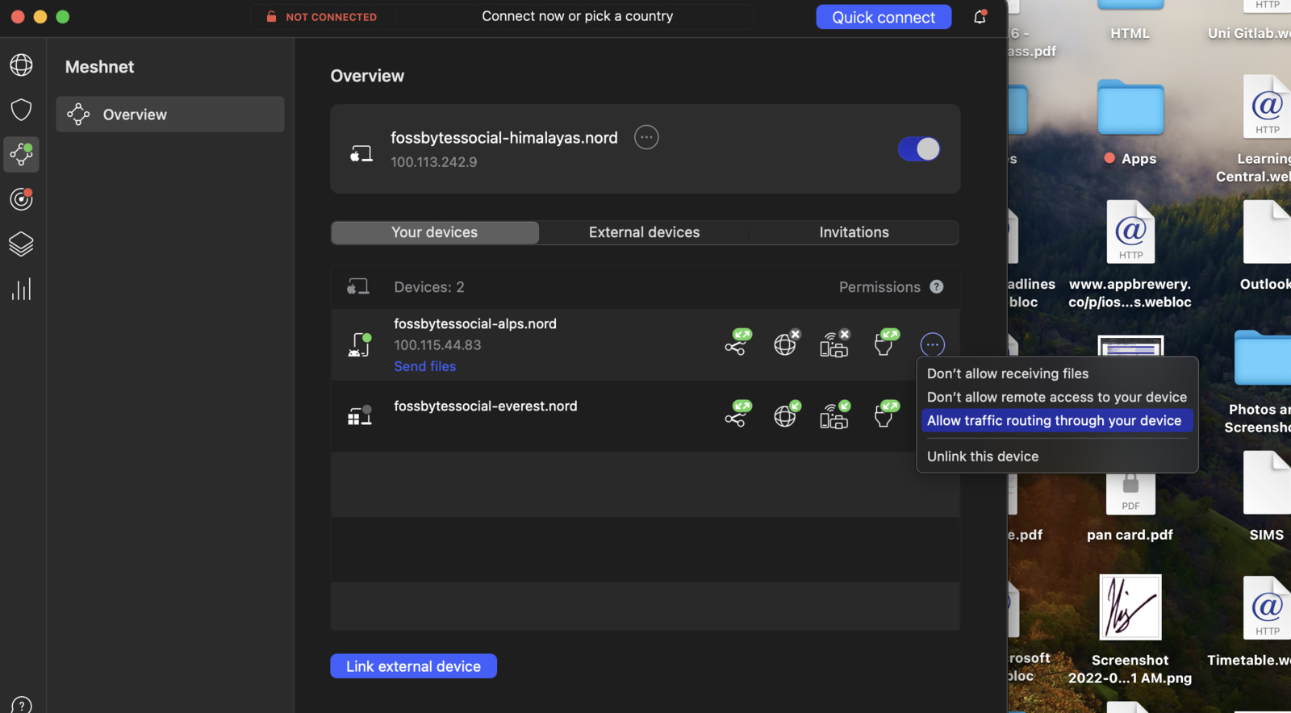Switch to the External devices tab
Viewport: 1291px width, 713px height.
tap(644, 232)
